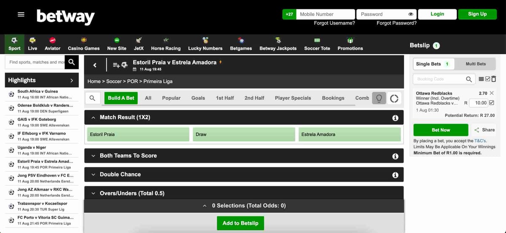Open the Horse Racing icon
Viewport: 506px width, 233px height.
[x=166, y=40]
